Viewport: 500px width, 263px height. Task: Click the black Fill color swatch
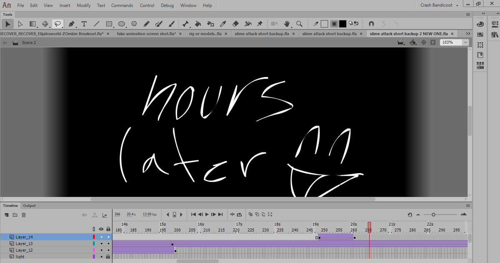[x=343, y=24]
